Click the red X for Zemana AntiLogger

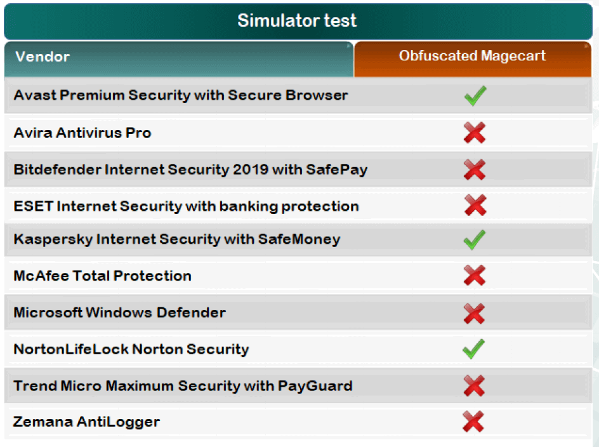(x=474, y=422)
